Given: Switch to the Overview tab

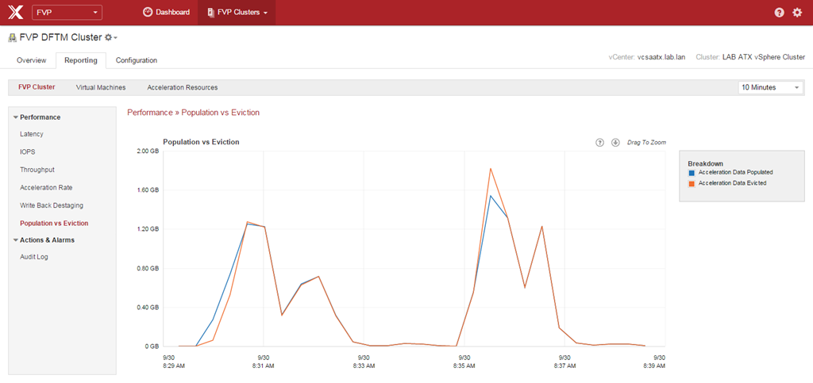Looking at the screenshot, I should point(31,60).
